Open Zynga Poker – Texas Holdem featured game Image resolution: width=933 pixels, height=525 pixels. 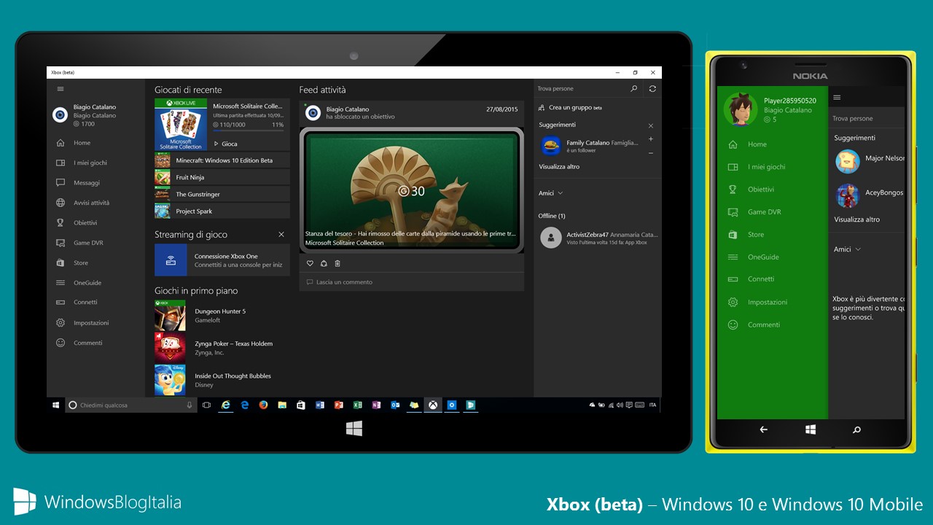pyautogui.click(x=222, y=348)
